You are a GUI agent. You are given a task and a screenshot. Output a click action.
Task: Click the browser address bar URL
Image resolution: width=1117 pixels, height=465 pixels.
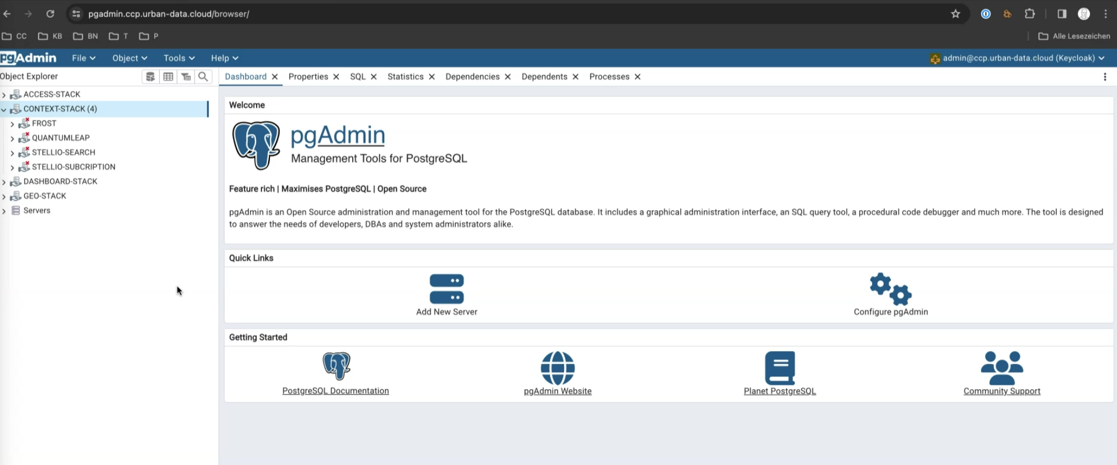tap(169, 14)
